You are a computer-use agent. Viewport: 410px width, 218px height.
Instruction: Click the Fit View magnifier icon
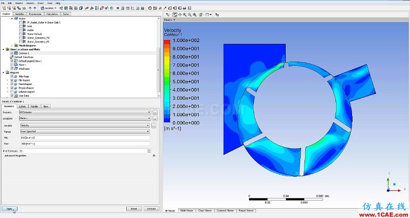pos(194,15)
